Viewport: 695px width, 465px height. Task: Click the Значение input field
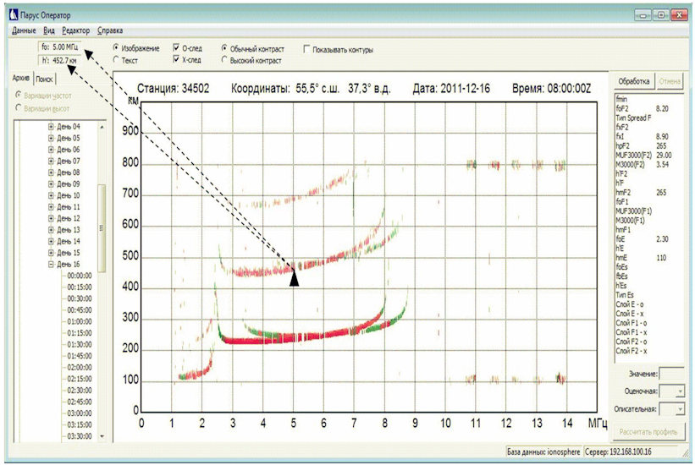click(x=672, y=374)
